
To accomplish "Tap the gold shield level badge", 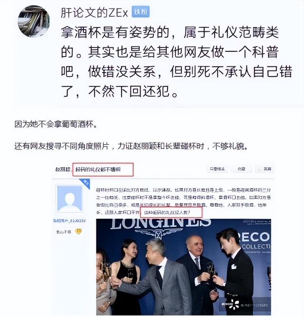I will click(x=78, y=231).
